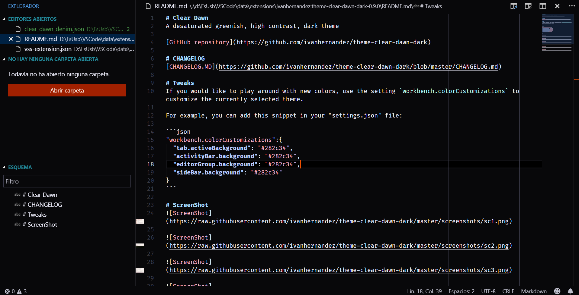Screen dimensions: 579x295
Task: Open the gray-magnifier preview icon
Action: 528,6
